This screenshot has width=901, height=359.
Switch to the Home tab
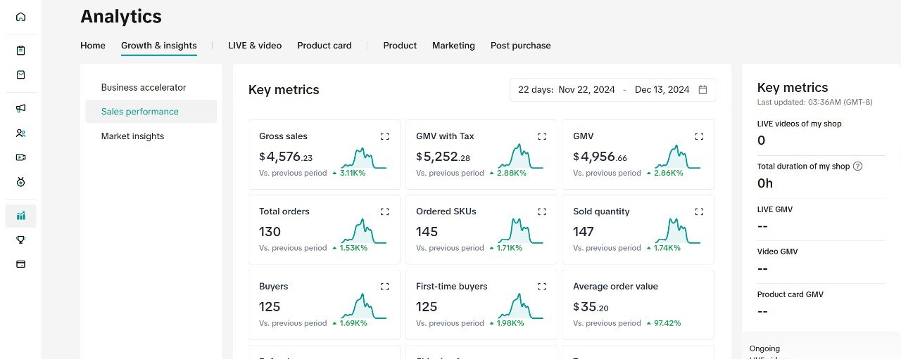pyautogui.click(x=93, y=46)
